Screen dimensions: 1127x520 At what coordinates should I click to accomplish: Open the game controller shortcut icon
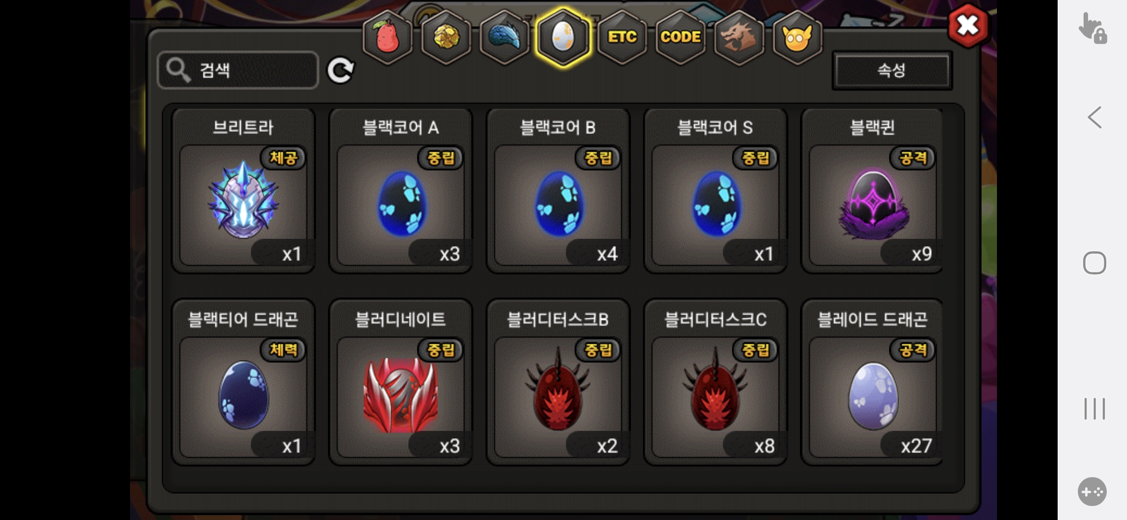[1092, 492]
